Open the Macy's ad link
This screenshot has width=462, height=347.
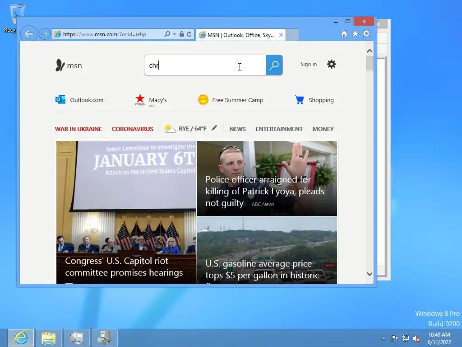(x=157, y=100)
